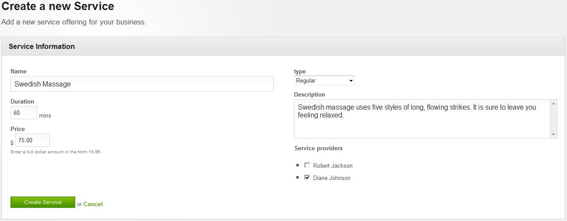Click the Service providers heading
Image resolution: width=567 pixels, height=221 pixels.
pos(318,148)
